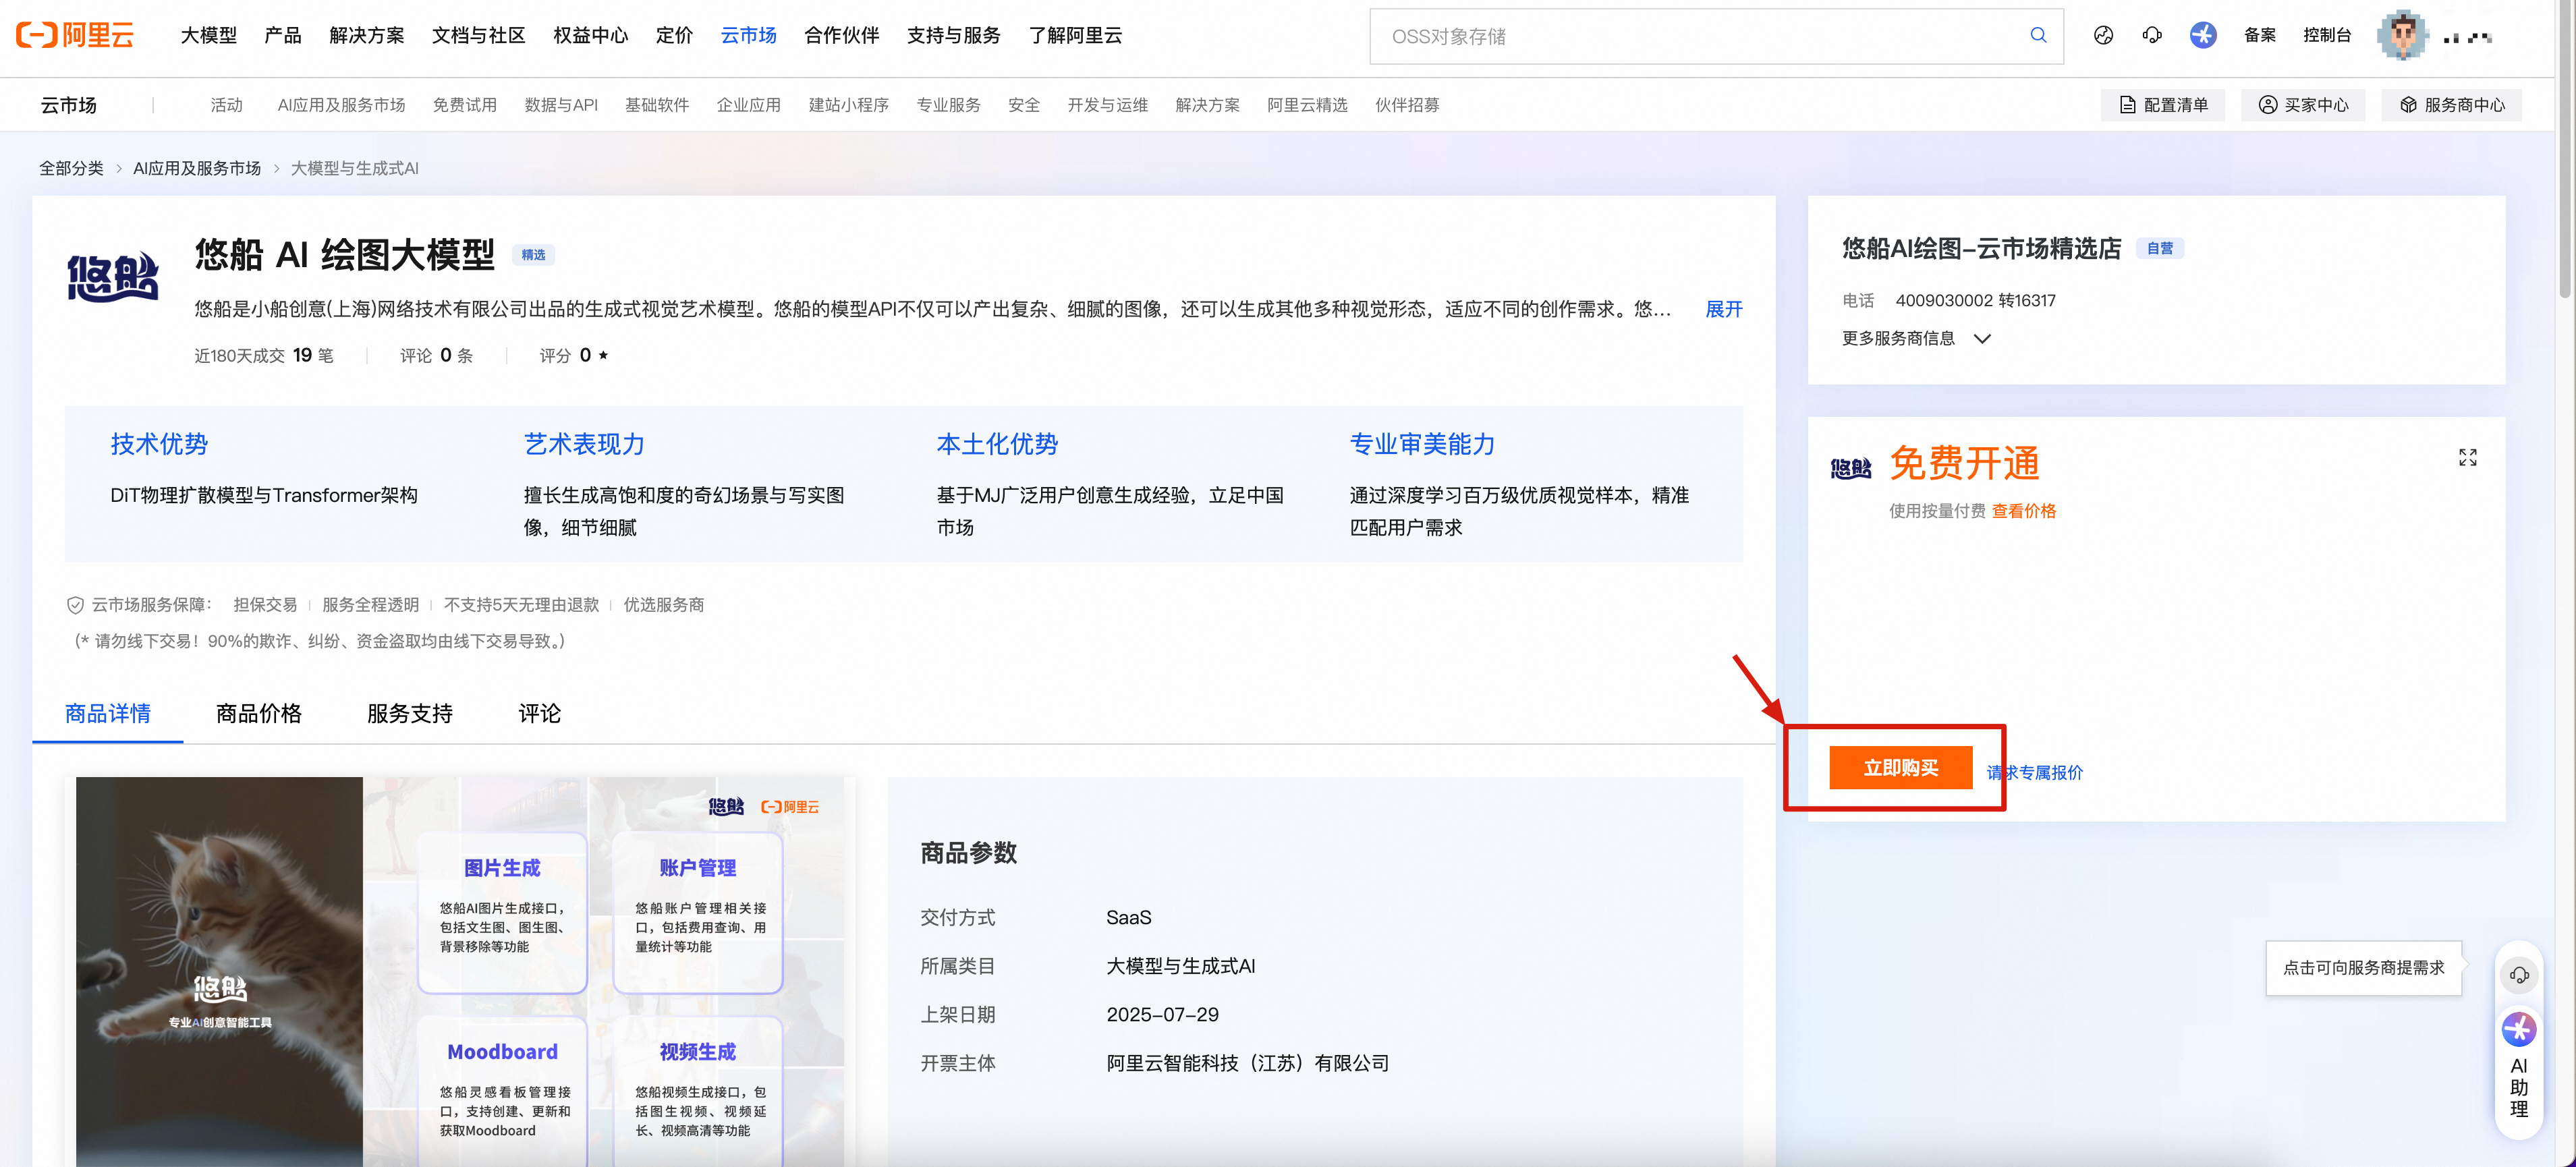Click the fullscreen expand icon in purchase panel

tap(2468, 457)
